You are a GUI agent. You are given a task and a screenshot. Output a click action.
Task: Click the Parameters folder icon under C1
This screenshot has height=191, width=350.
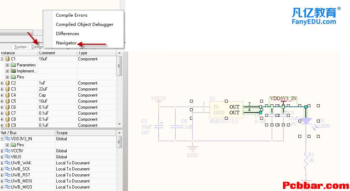click(13, 65)
